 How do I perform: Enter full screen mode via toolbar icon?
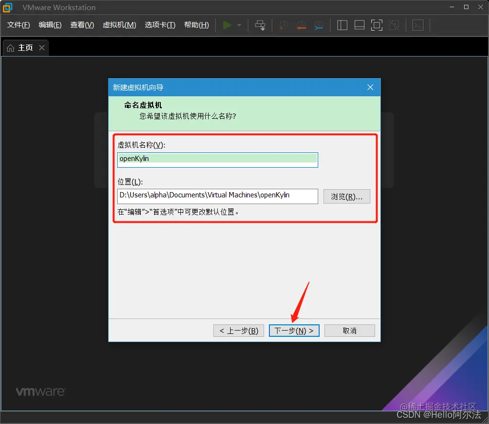pyautogui.click(x=377, y=25)
